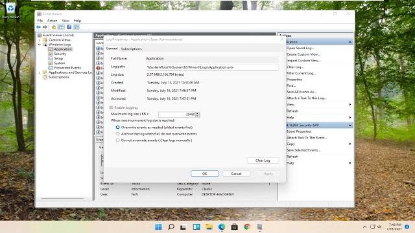
Task: Toggle the Enable logging checkbox
Action: 111,107
